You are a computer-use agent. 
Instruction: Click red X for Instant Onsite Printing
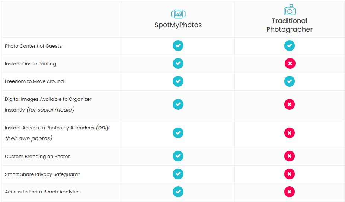[290, 63]
